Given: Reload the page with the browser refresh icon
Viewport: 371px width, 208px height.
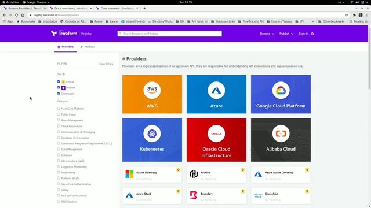Looking at the screenshot, I should tap(17, 15).
